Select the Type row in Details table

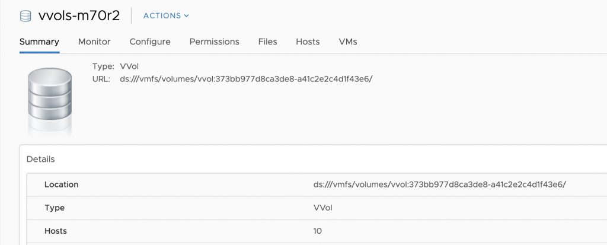click(x=317, y=208)
